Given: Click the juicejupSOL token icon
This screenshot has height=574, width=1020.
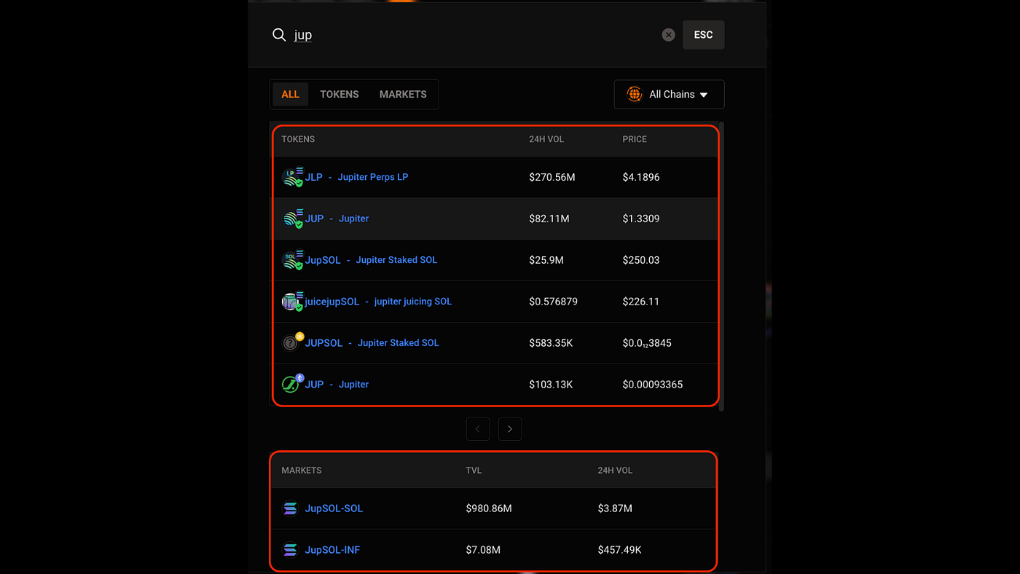Looking at the screenshot, I should coord(291,302).
